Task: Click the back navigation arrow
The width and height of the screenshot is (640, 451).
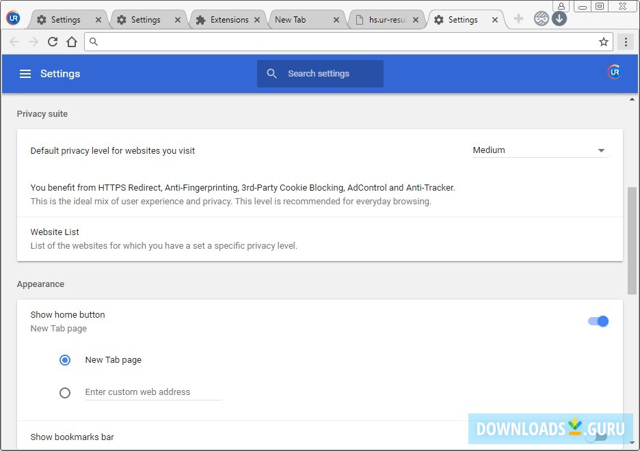Action: point(14,42)
